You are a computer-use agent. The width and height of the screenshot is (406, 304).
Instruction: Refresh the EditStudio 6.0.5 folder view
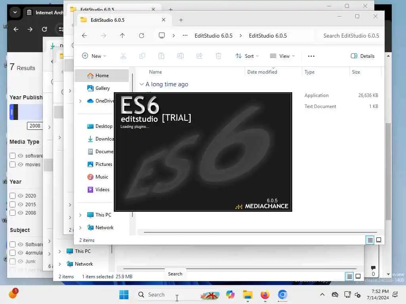142,36
